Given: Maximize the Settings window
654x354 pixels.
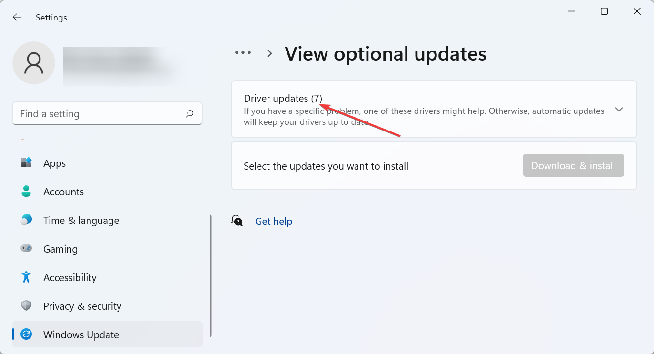Looking at the screenshot, I should coord(604,11).
